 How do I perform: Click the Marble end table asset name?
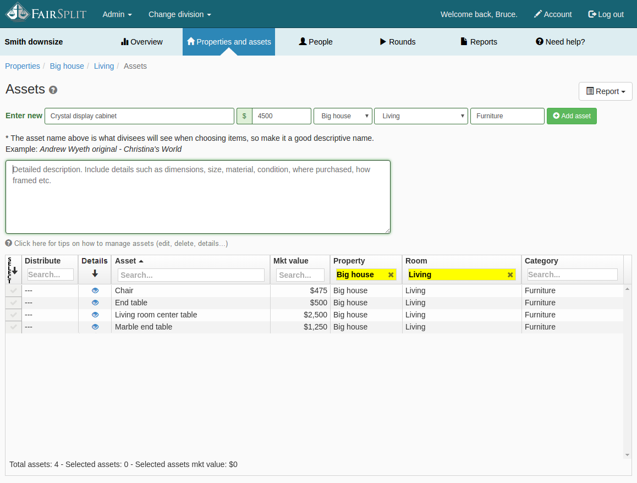coord(144,327)
